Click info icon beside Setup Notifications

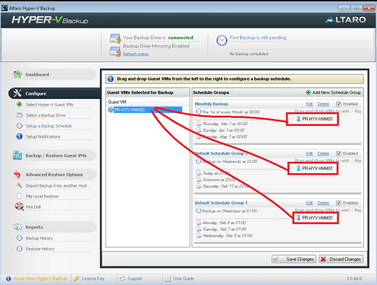click(x=19, y=136)
